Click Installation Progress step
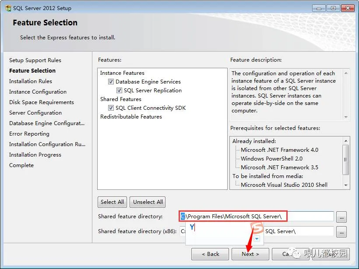 pyautogui.click(x=35, y=155)
